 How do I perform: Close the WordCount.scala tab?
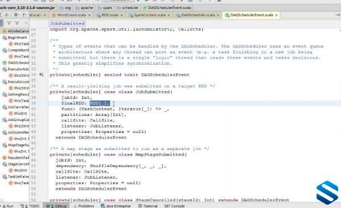click(x=89, y=15)
